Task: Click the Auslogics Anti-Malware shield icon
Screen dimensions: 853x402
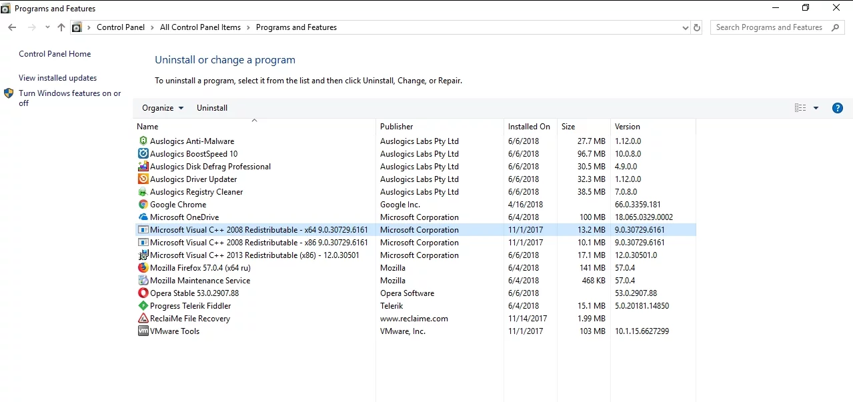Action: tap(143, 141)
